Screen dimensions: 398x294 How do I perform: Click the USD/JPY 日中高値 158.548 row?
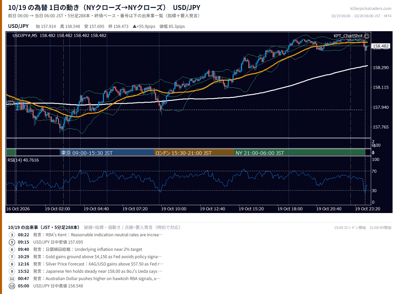coord(58,286)
